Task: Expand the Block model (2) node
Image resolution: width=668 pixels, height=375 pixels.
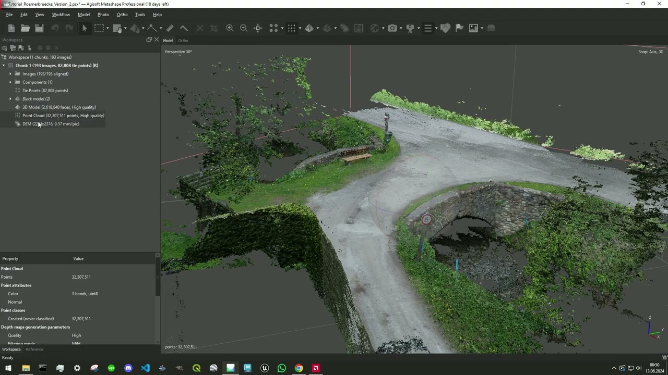Action: coord(10,99)
